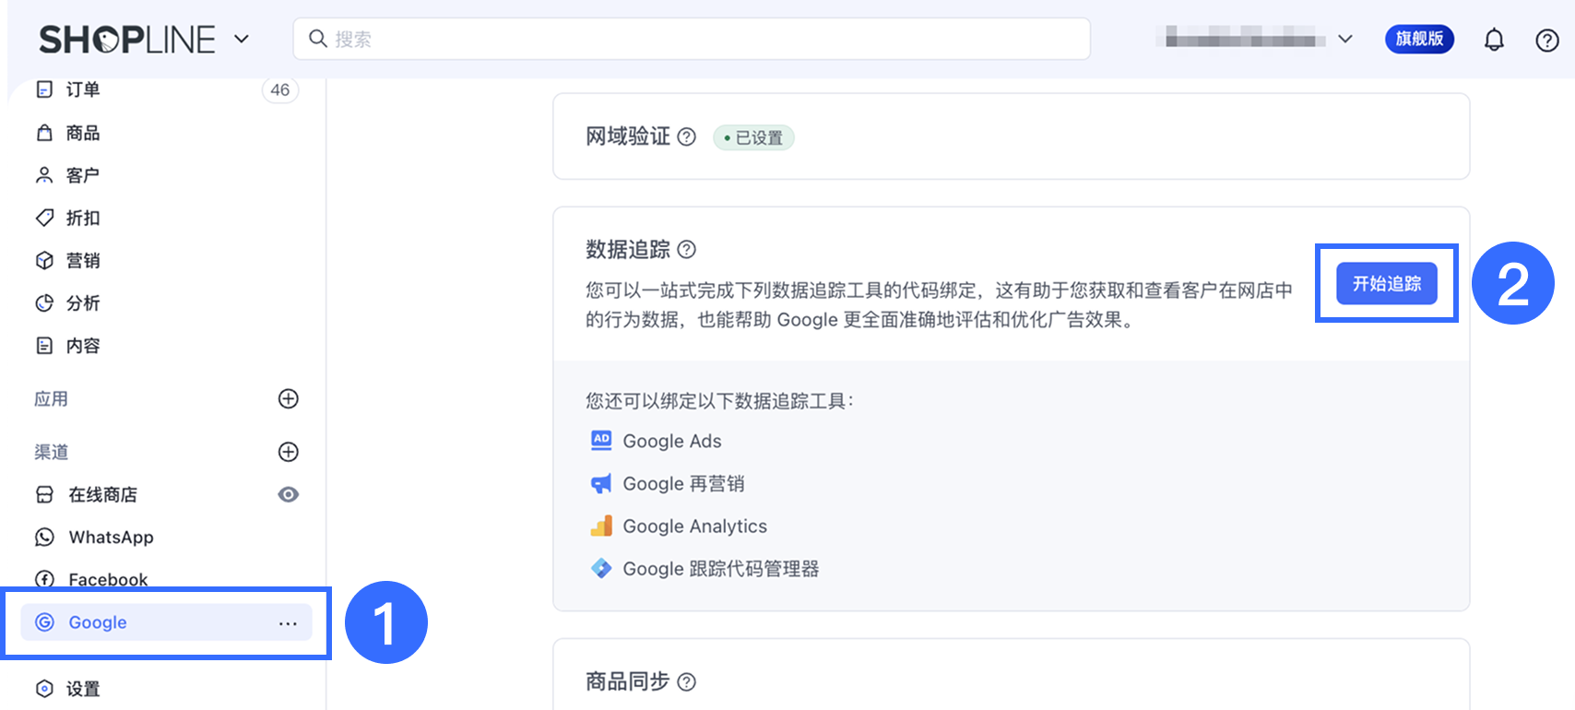
Task: Open 设置 at sidebar bottom
Action: pos(82,689)
